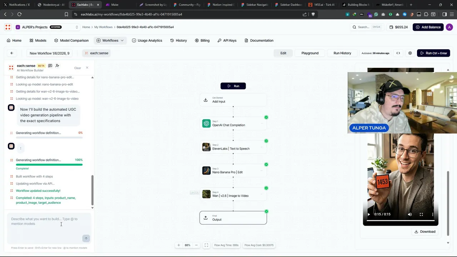
Task: Click Run Ctrl + Enter button
Action: tap(433, 53)
